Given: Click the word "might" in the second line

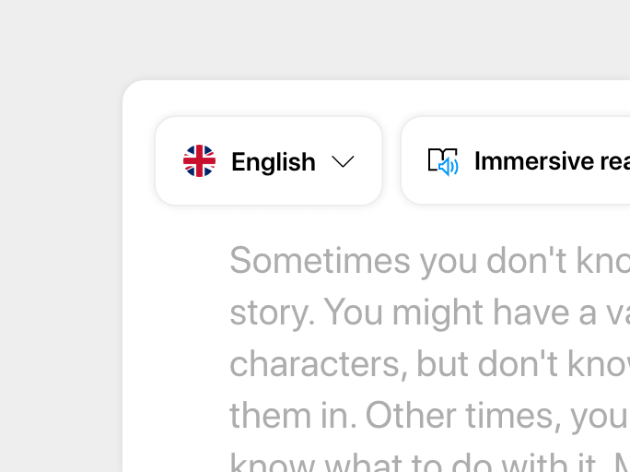Looking at the screenshot, I should tap(437, 313).
